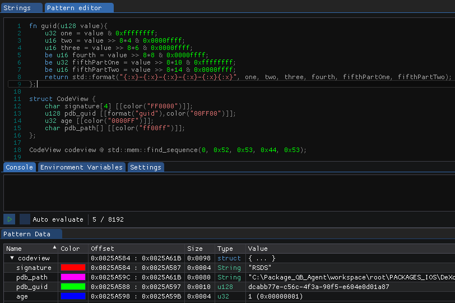Click the codeview value "{ ... }"
The height and width of the screenshot is (303, 455).
262,258
